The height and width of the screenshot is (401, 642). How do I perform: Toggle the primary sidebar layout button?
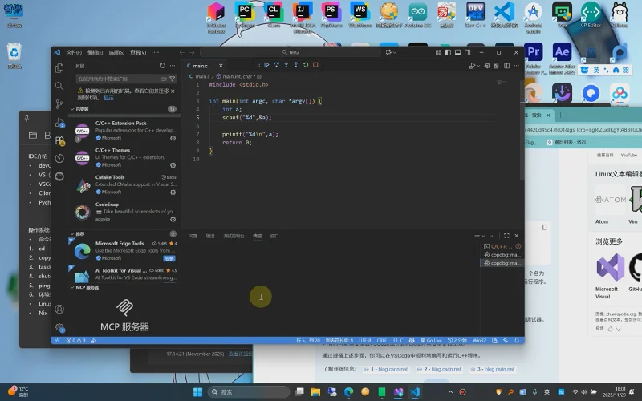pyautogui.click(x=446, y=52)
